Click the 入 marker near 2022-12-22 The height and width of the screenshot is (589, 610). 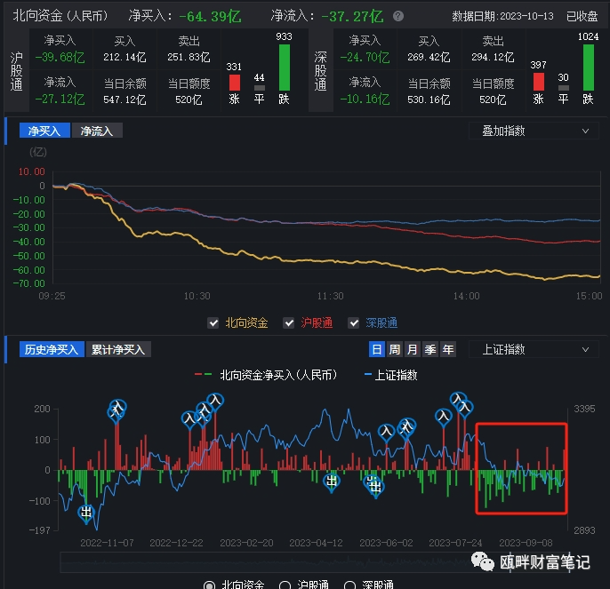pos(189,418)
